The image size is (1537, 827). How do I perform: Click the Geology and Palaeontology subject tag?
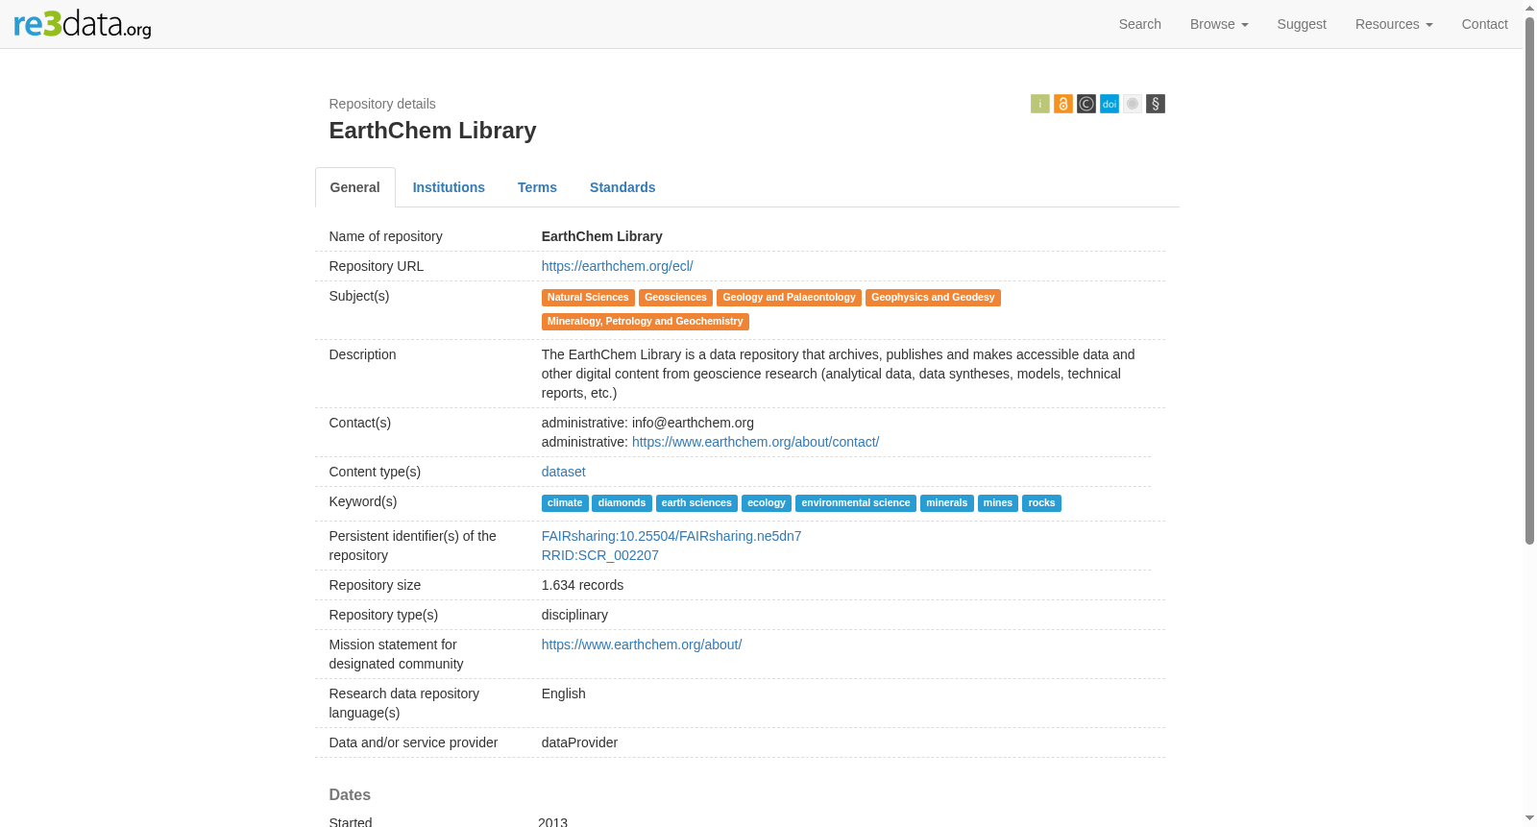point(789,298)
